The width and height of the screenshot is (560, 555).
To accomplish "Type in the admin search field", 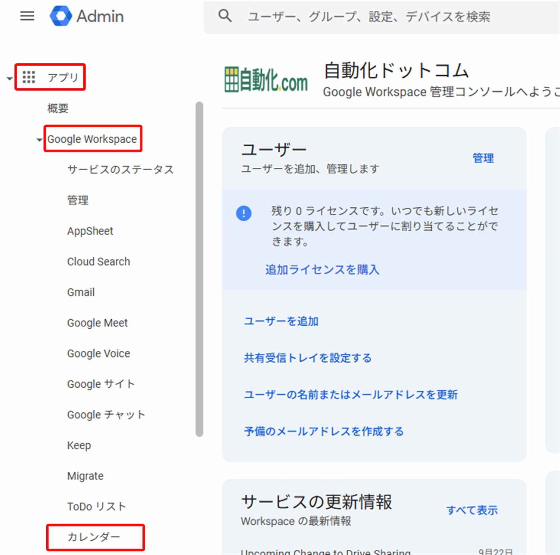I will [x=373, y=17].
